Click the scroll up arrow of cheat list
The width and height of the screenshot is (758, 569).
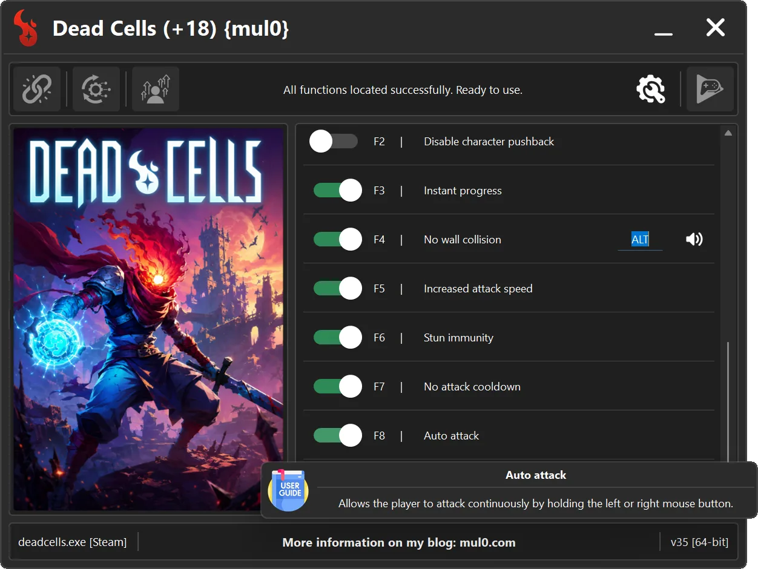[x=728, y=133]
